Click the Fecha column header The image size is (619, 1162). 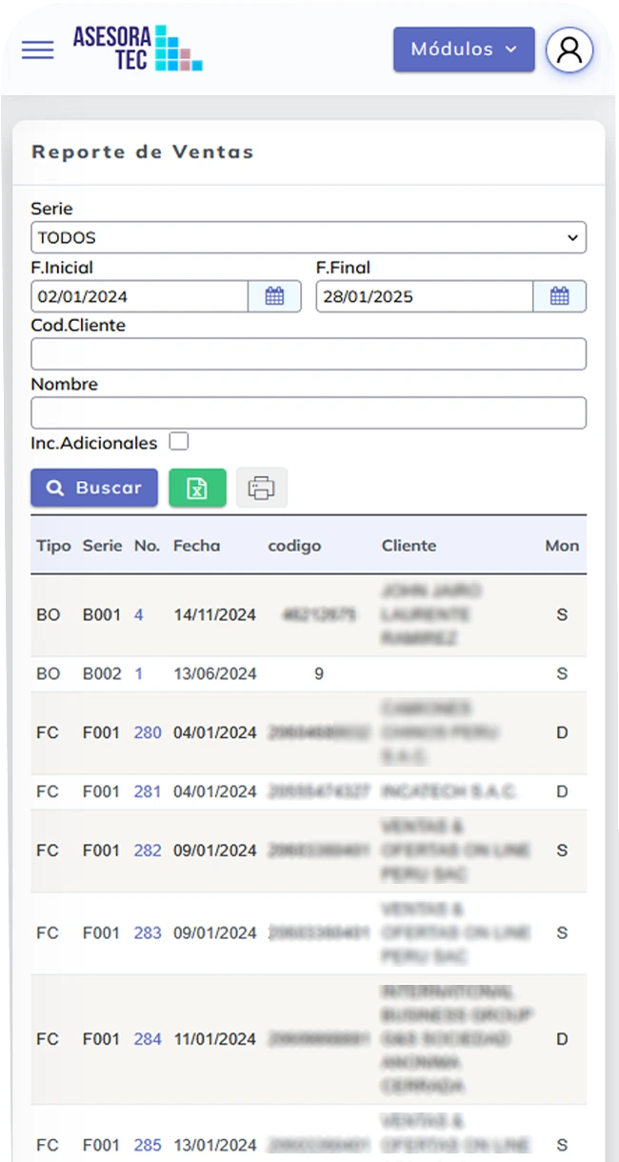click(x=196, y=546)
